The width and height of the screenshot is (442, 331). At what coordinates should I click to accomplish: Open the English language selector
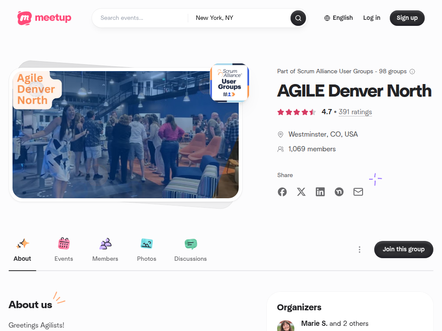pyautogui.click(x=338, y=18)
